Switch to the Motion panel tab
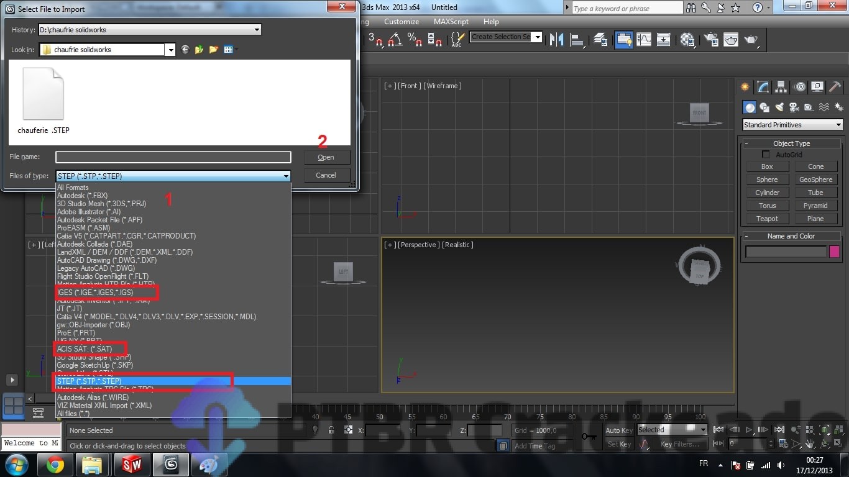The image size is (849, 477). tap(800, 87)
